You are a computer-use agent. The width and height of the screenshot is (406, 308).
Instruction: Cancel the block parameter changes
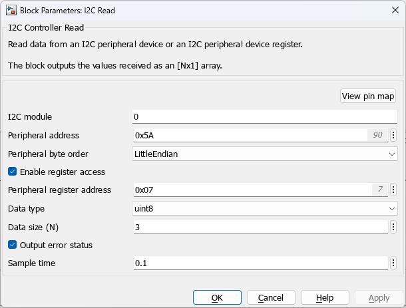coord(271,297)
